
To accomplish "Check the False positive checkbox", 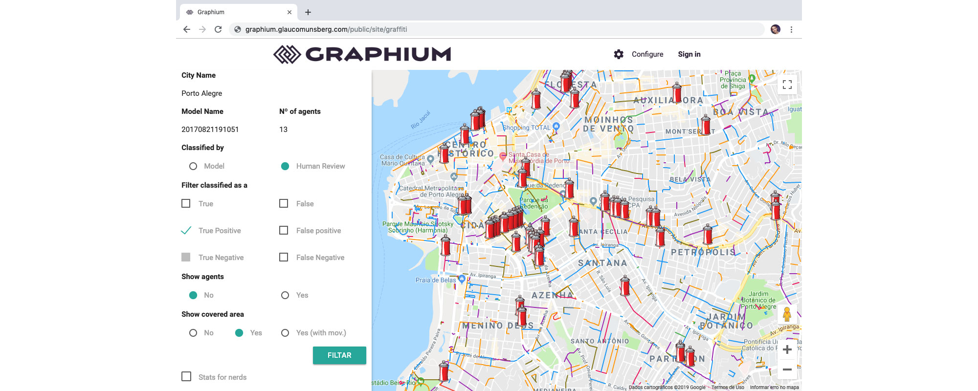I will tap(284, 230).
